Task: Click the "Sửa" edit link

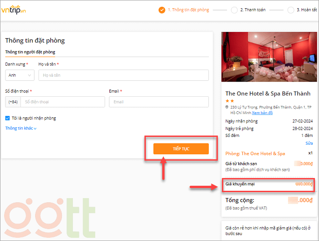Action: 309,143
